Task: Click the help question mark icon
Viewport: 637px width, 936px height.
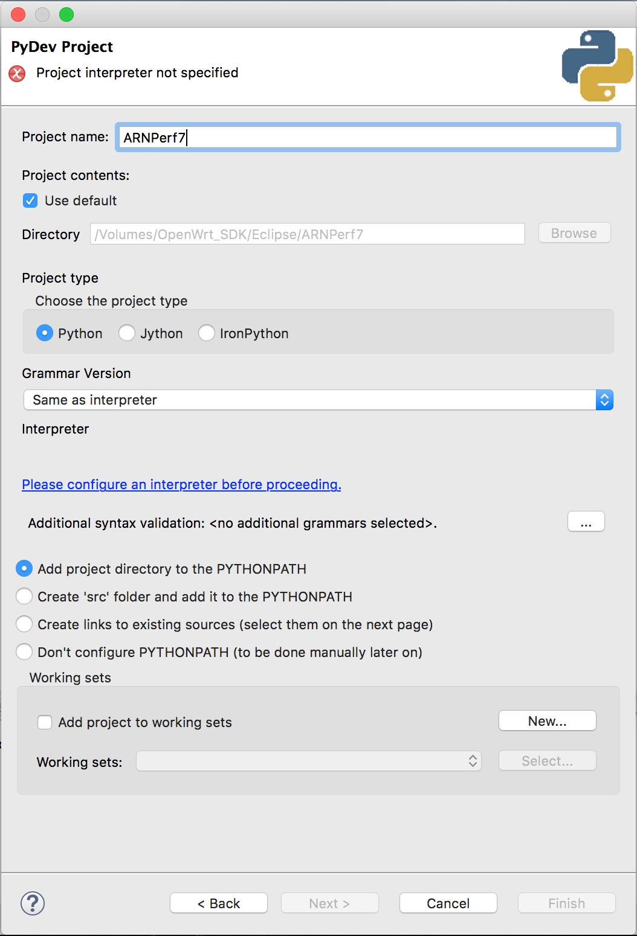Action: [33, 903]
